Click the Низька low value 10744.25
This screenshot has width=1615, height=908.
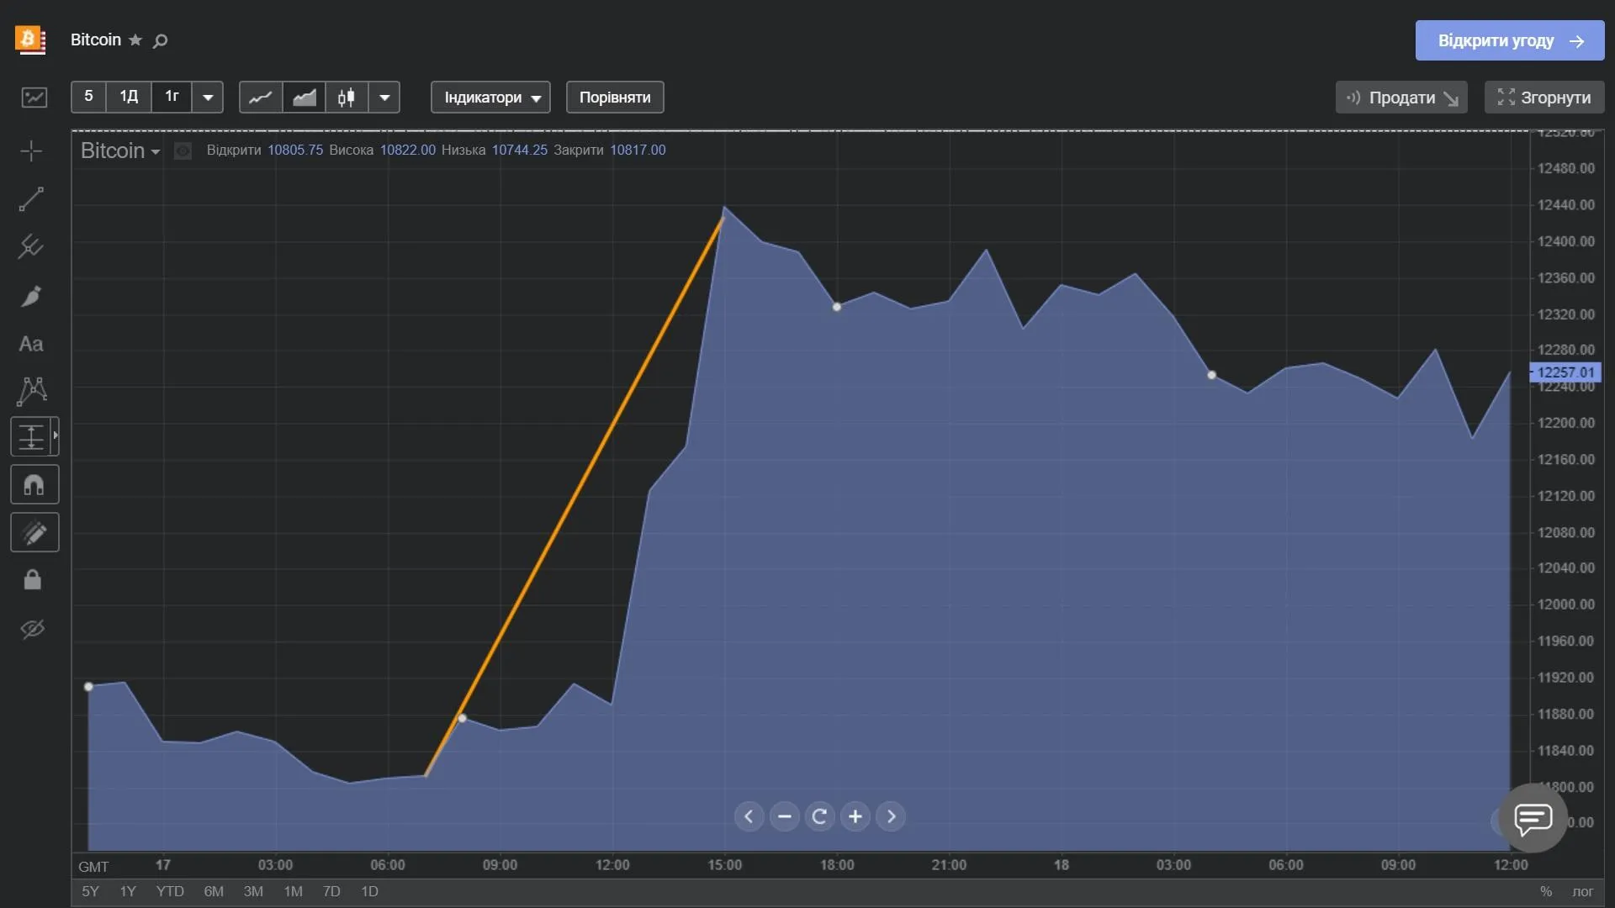coord(519,150)
